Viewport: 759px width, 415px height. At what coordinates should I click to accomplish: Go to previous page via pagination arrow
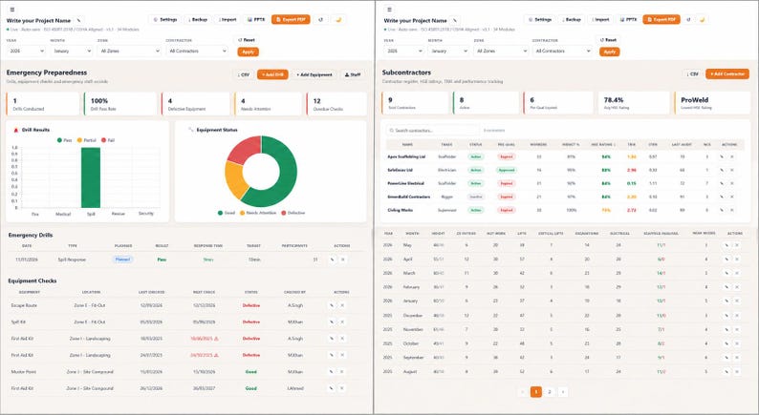tap(523, 392)
